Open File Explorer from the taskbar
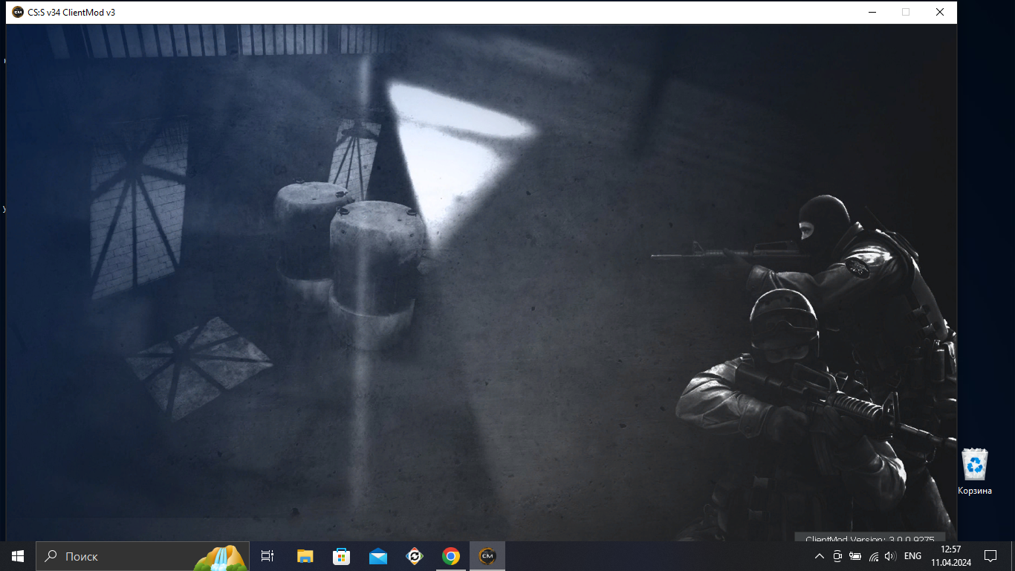The height and width of the screenshot is (571, 1015). pyautogui.click(x=305, y=556)
